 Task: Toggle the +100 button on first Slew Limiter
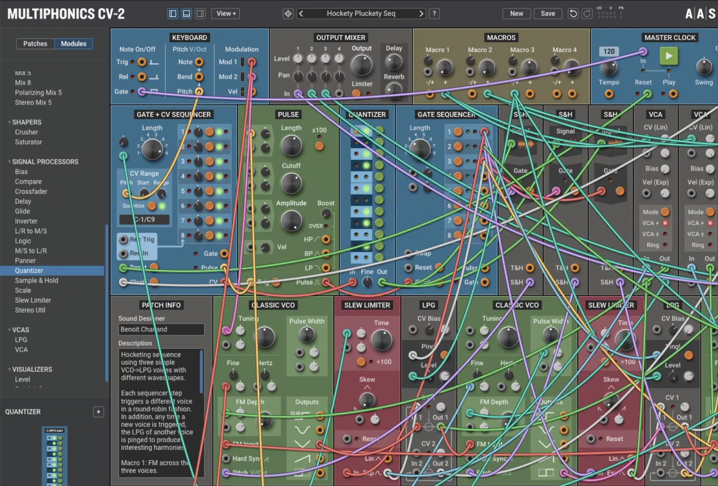[361, 362]
